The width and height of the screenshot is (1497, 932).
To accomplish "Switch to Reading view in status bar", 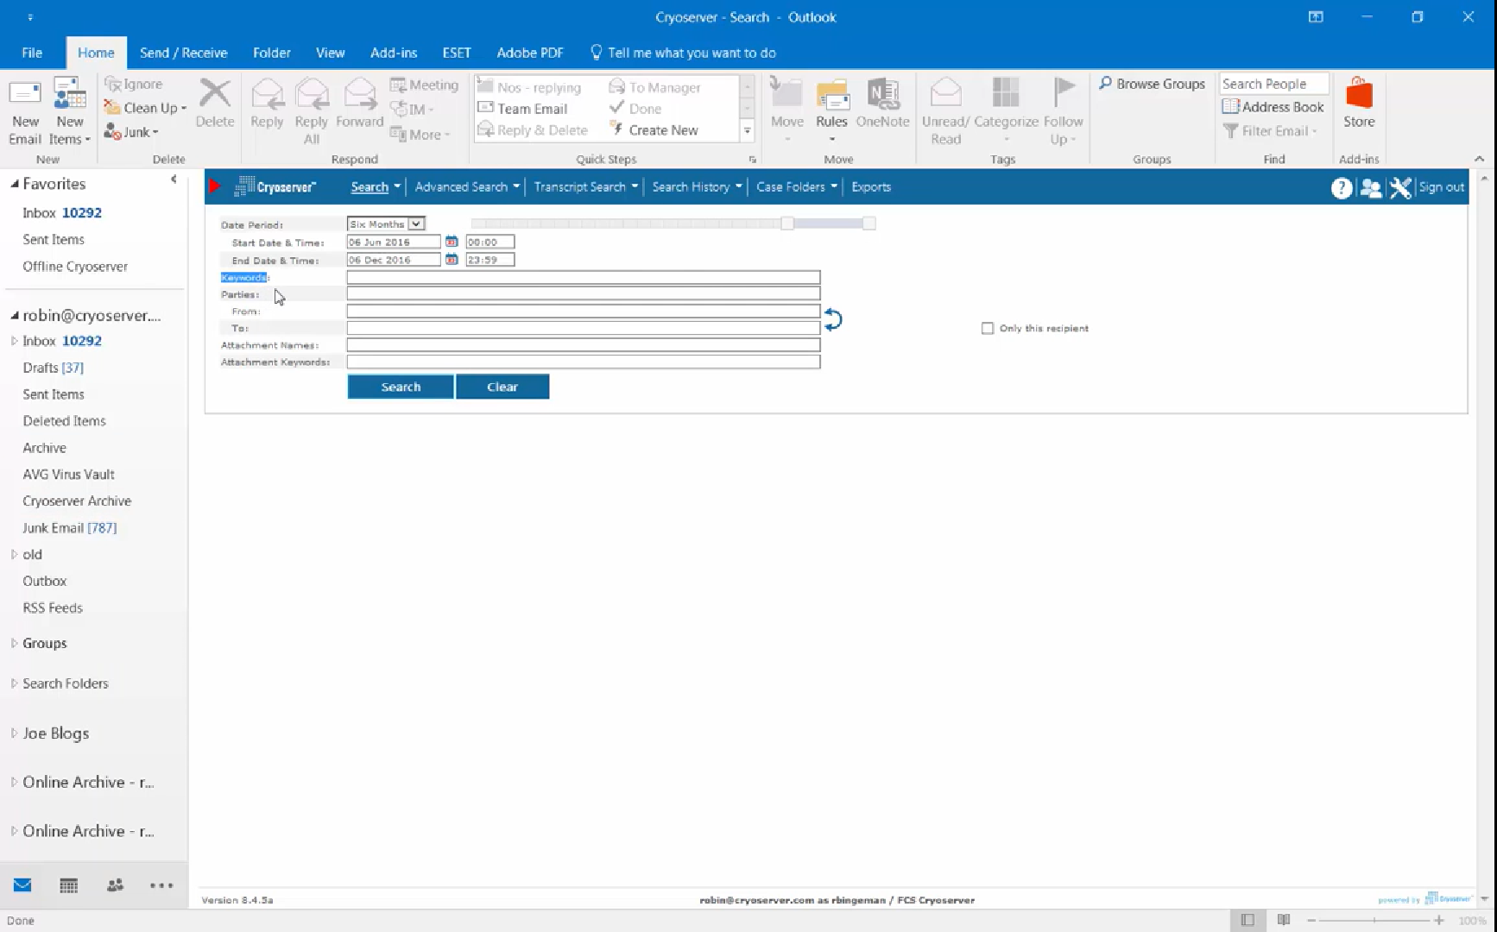I will (x=1284, y=920).
